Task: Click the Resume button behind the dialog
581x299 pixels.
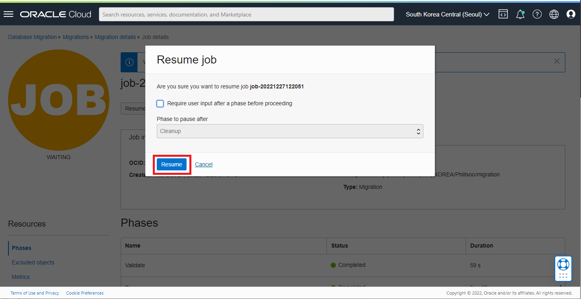Action: 133,109
